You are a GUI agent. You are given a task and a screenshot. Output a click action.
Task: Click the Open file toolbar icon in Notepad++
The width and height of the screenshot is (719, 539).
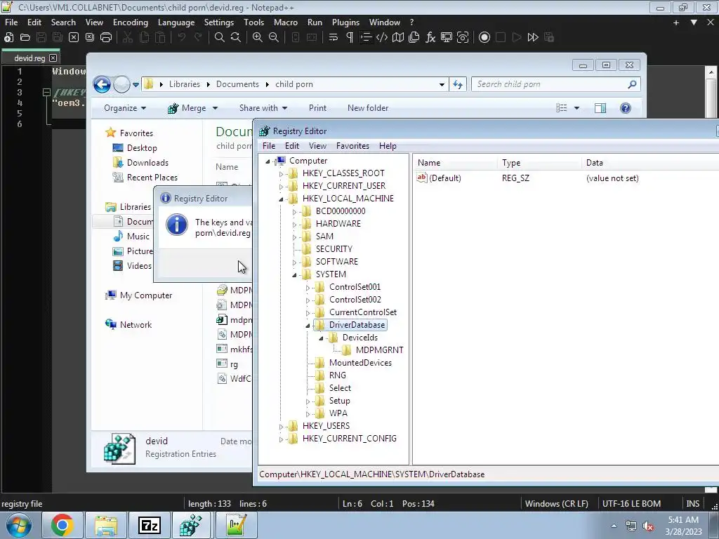[25, 38]
